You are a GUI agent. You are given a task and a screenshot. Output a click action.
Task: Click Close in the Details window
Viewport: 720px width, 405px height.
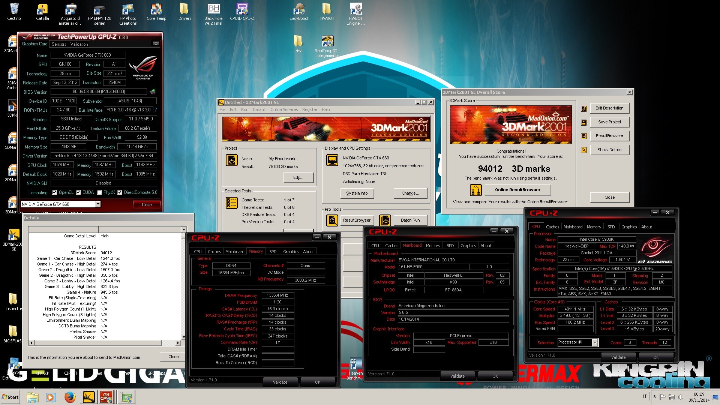(x=173, y=357)
